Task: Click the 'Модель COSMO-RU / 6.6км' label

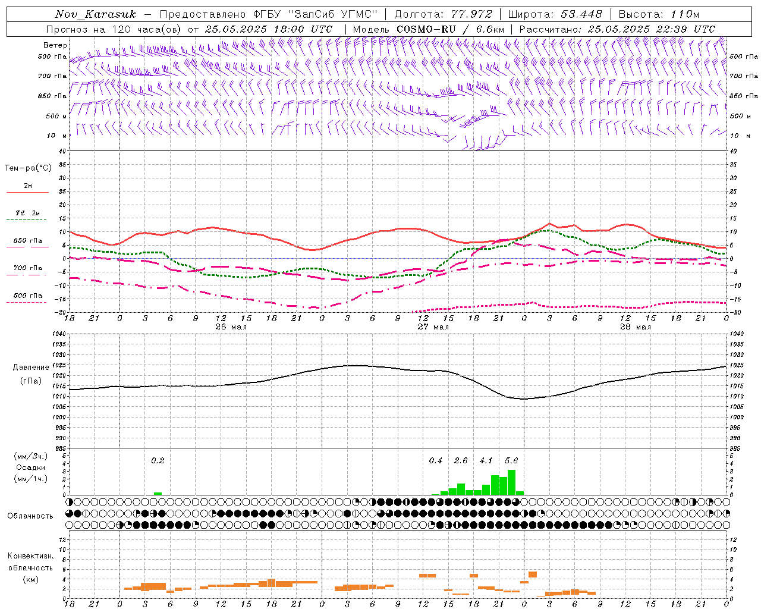Action: tap(429, 29)
